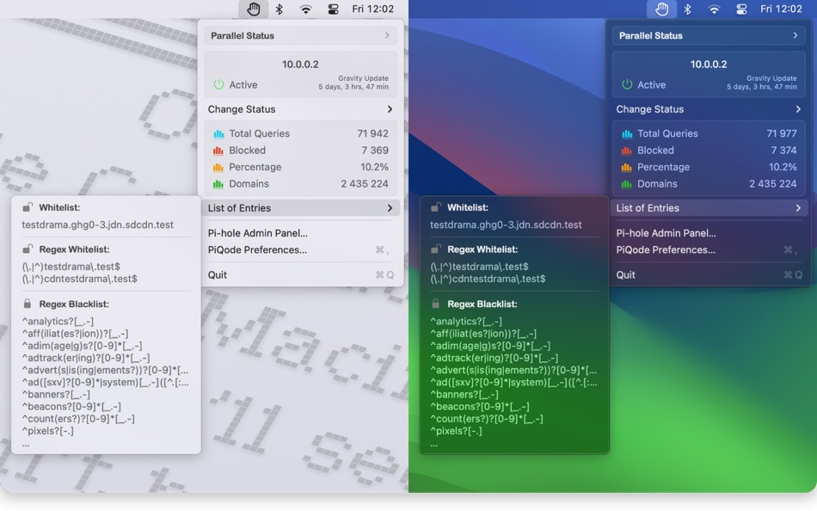Click blue Total Queries chart icon, light menu
The image size is (817, 511).
pos(218,133)
